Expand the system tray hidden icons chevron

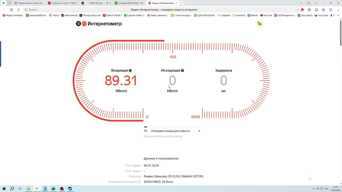pyautogui.click(x=313, y=189)
